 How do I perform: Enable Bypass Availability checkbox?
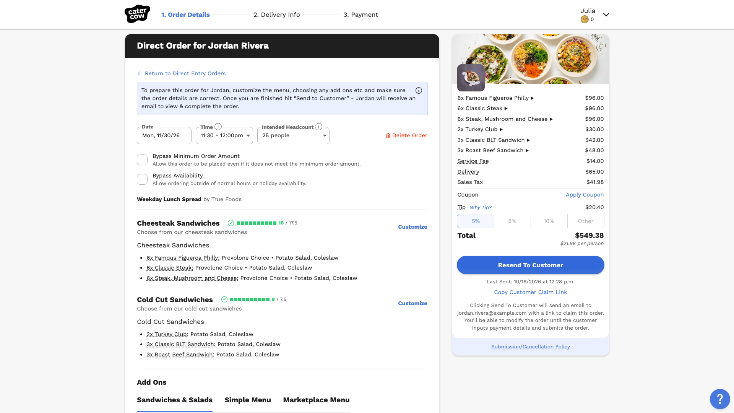click(142, 179)
